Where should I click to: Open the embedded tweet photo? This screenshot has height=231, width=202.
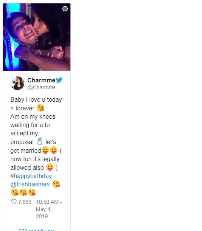pos(37,37)
